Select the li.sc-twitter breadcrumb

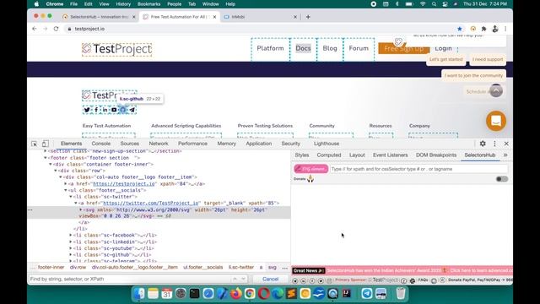pos(241,268)
